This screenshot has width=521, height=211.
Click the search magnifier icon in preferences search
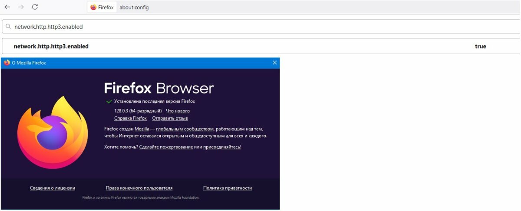click(x=8, y=26)
